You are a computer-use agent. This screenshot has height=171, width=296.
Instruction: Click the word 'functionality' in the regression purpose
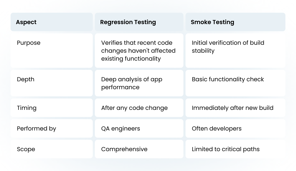click(x=143, y=59)
